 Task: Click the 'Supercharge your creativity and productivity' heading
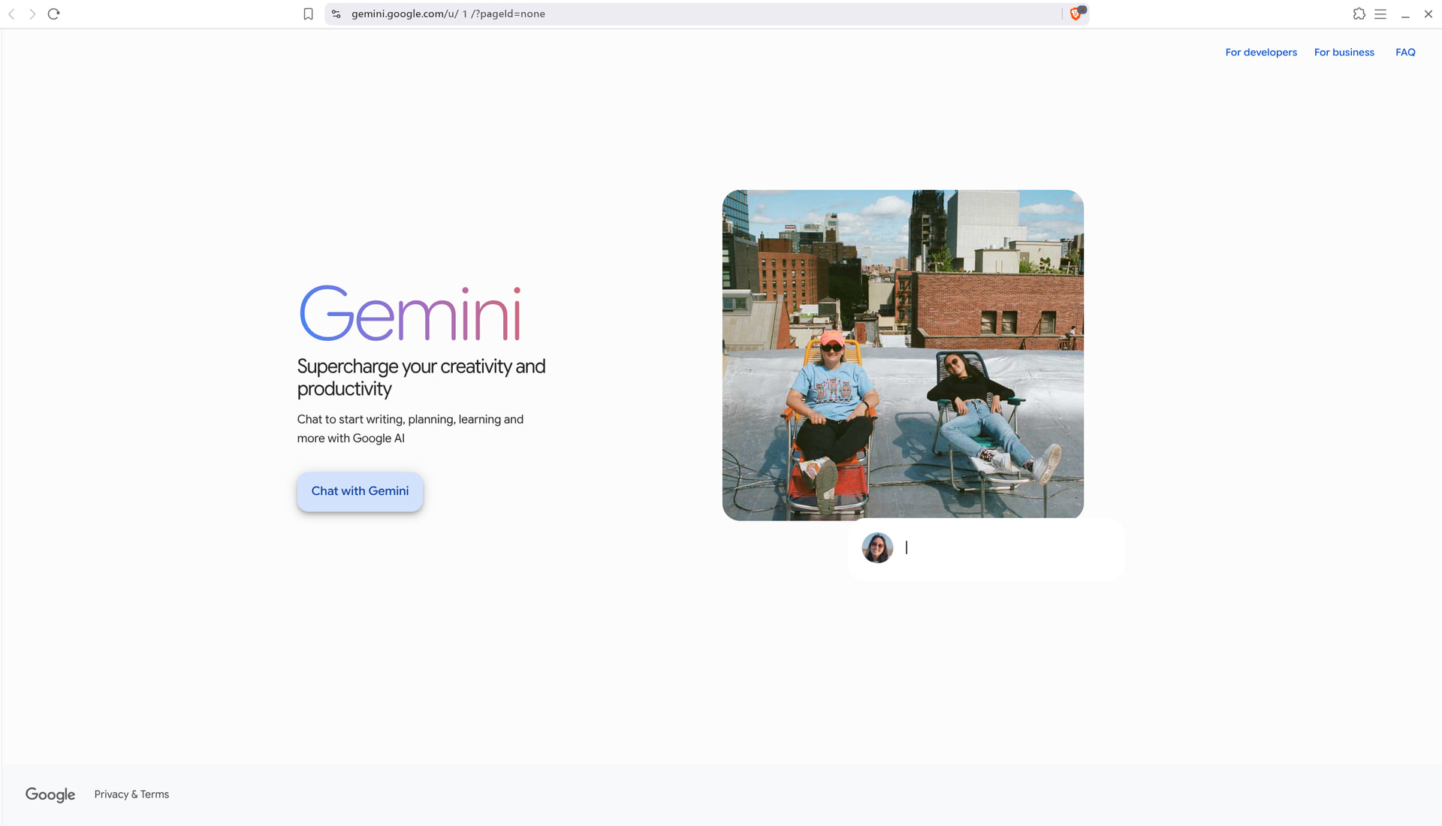point(421,378)
